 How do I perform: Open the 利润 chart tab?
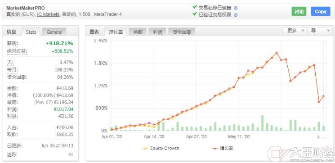point(157,32)
